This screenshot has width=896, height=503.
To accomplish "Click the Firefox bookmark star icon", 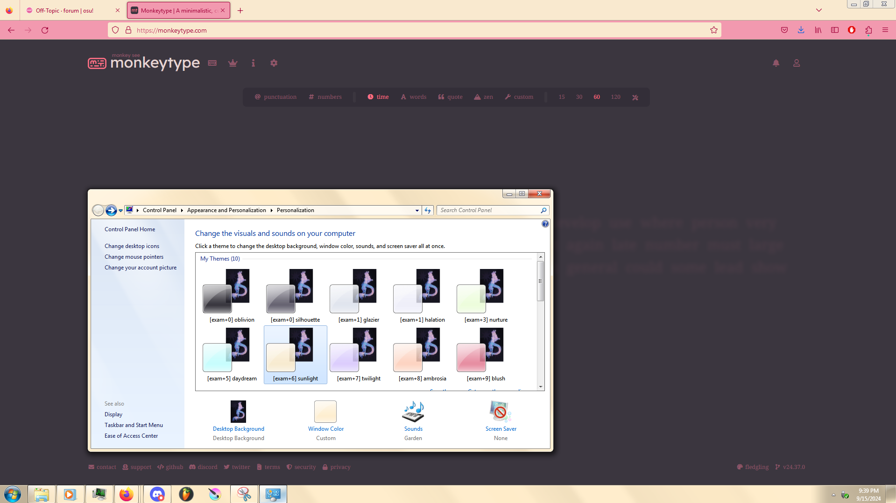I will (714, 30).
